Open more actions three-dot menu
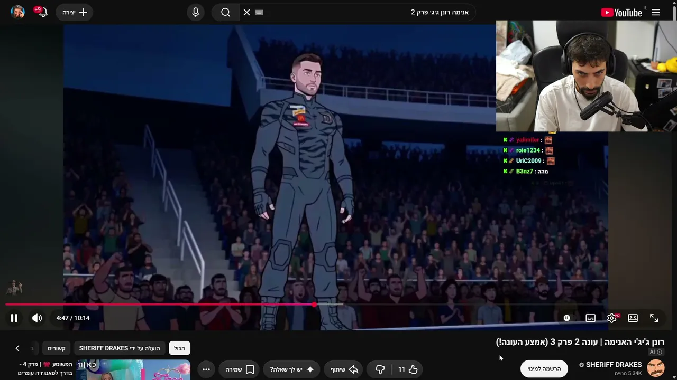The width and height of the screenshot is (677, 380). click(x=206, y=369)
